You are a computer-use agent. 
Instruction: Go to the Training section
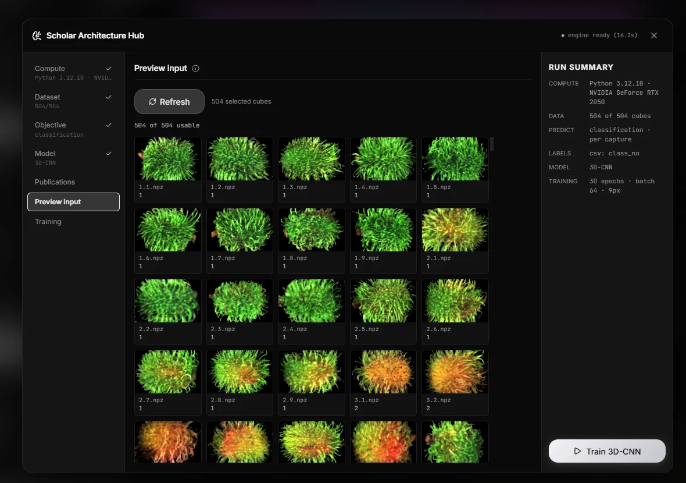(x=73, y=222)
